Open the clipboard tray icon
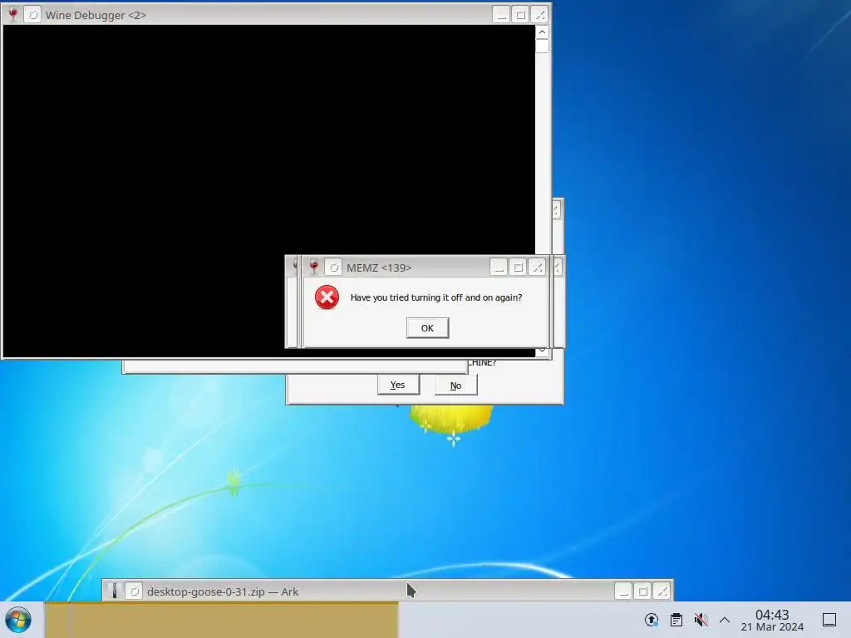Viewport: 851px width, 638px height. point(676,620)
